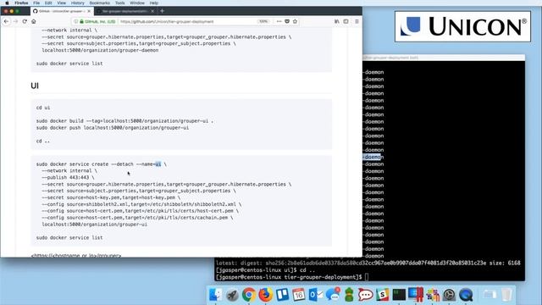Open page actions three-dot menu
The width and height of the screenshot is (542, 305).
tap(279, 21)
